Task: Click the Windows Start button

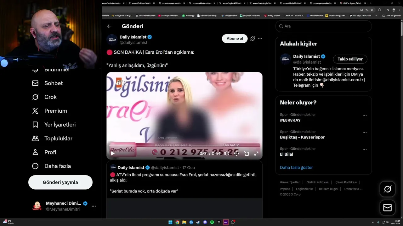Action: pos(170,222)
